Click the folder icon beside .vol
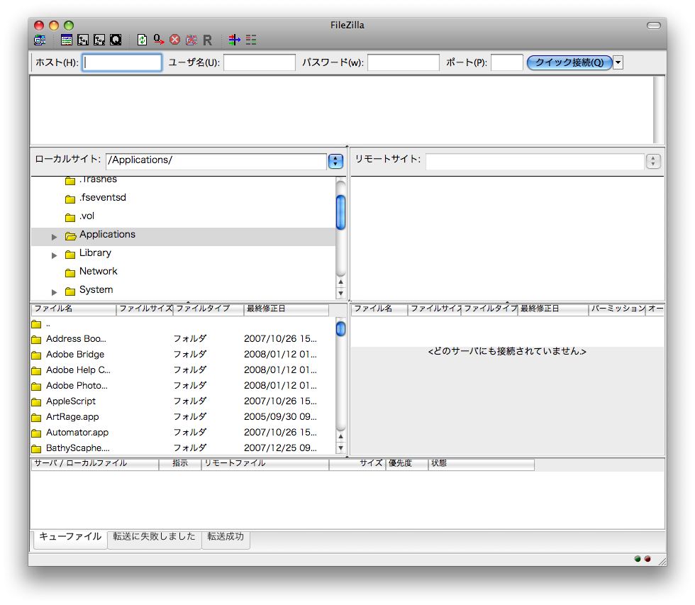 (x=70, y=217)
